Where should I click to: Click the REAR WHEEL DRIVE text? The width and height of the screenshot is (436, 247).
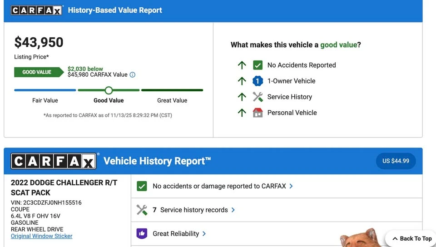37,229
